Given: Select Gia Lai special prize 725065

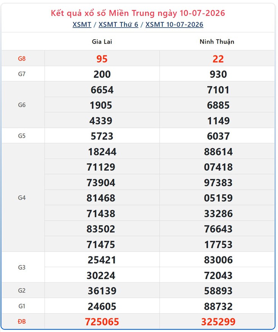Looking at the screenshot, I should point(102,322).
